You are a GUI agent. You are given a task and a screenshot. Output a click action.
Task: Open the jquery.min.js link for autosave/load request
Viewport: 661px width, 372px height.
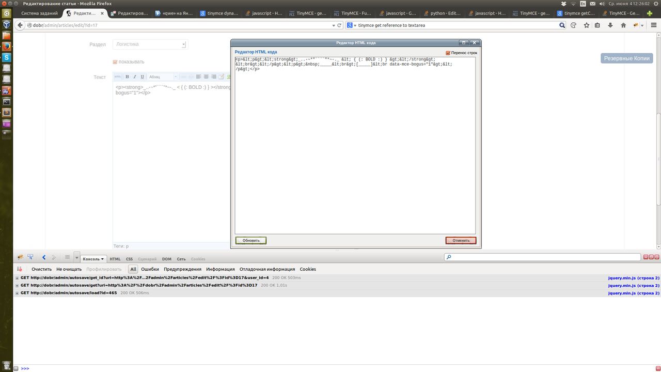tap(634, 293)
